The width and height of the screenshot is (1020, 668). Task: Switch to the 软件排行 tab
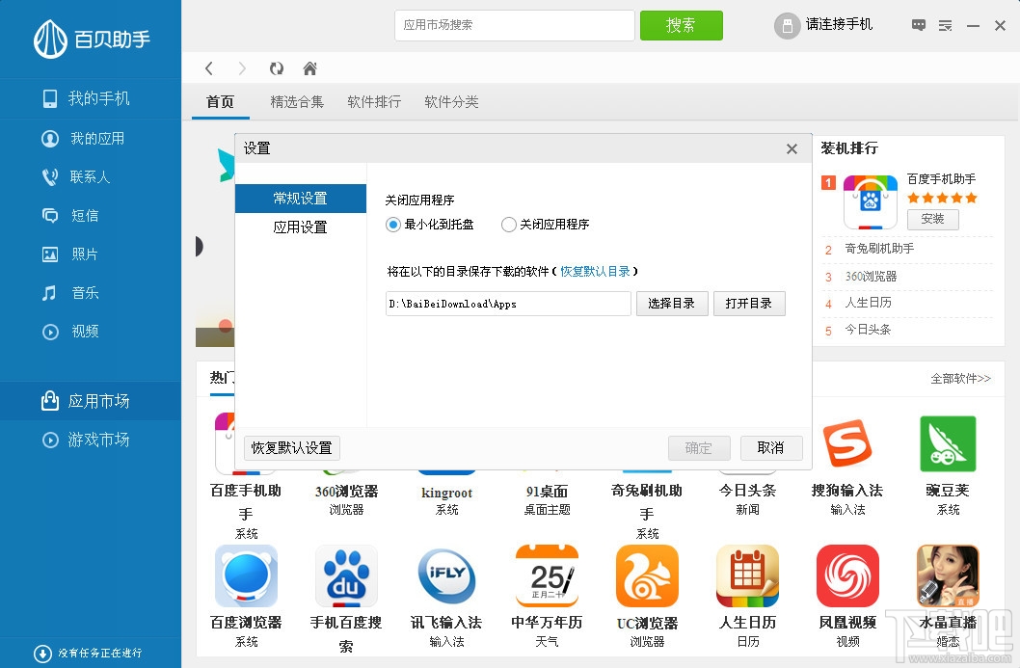[x=373, y=101]
